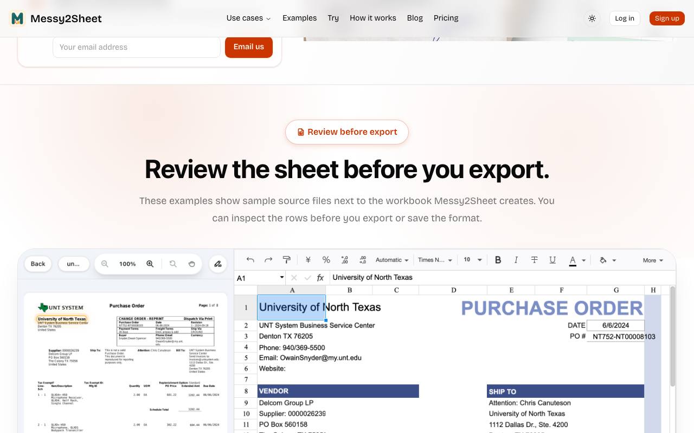Click the Review before export pill

click(x=347, y=132)
